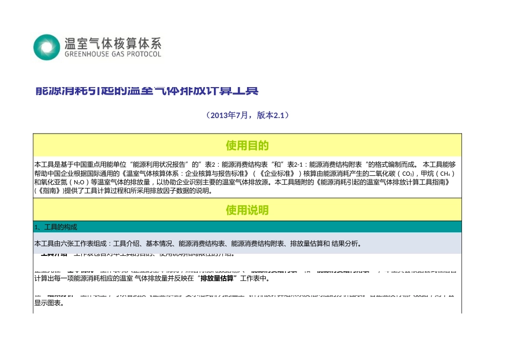Click the blue title 能源消耗引起的温室气体排放计算工具
Image resolution: width=508 pixels, height=359 pixels.
[147, 91]
